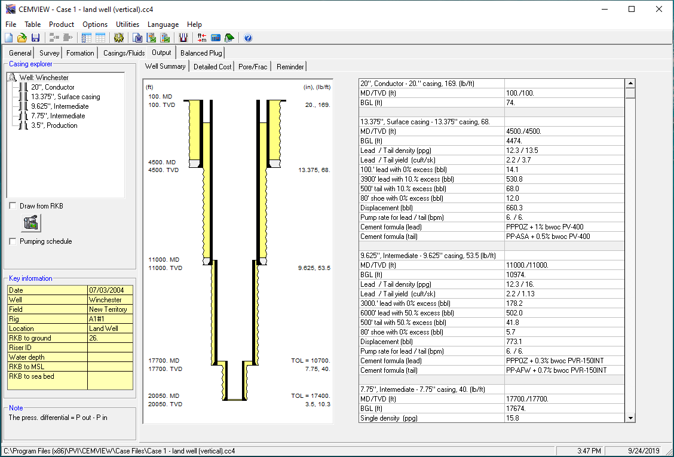
Task: Click the New file toolbar icon
Action: coord(9,38)
